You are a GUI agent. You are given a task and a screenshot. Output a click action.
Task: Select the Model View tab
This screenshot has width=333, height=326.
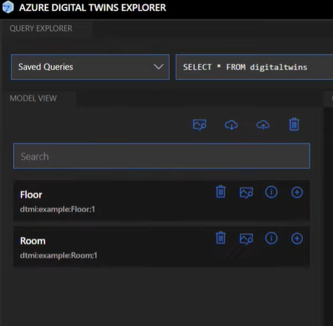(33, 98)
